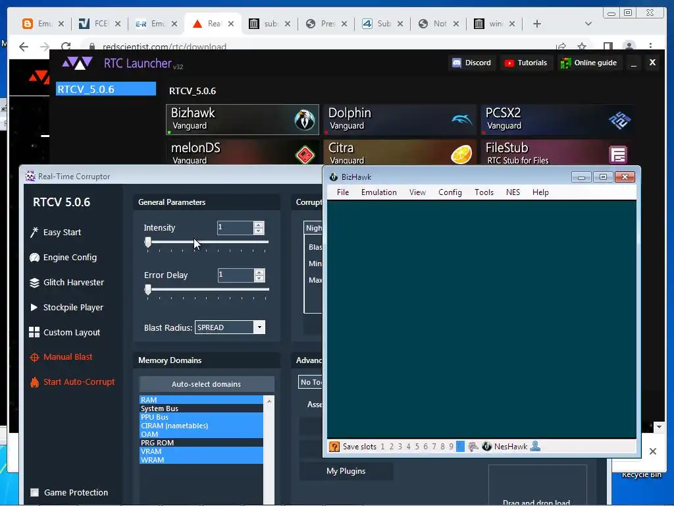Open YouTube Tutorials in RTC Launcher
The width and height of the screenshot is (674, 506).
click(x=526, y=63)
